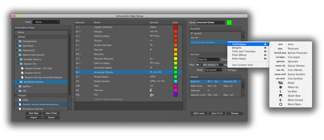The width and height of the screenshot is (324, 140).
Task: Expand the VSL folder
Action: pyautogui.click(x=17, y=91)
